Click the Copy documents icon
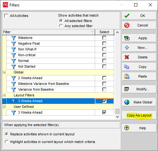Viewport: 158px width, 151px height. [x=127, y=67]
